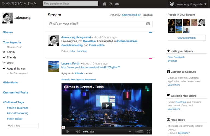Image resolution: width=210 pixels, height=136 pixels.
Task: Open notifications icon in header
Action: click(x=110, y=4)
